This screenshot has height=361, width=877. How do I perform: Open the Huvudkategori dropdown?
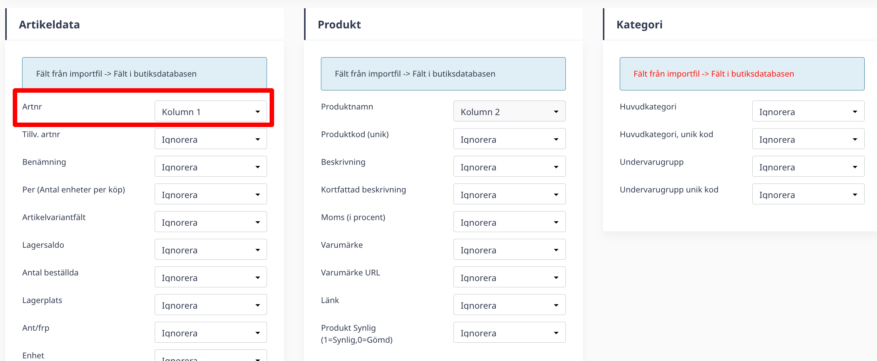[808, 111]
